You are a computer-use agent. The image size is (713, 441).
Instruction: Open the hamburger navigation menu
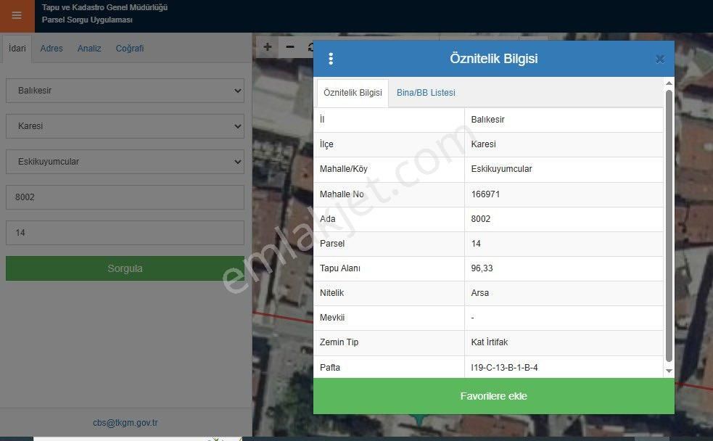click(16, 15)
